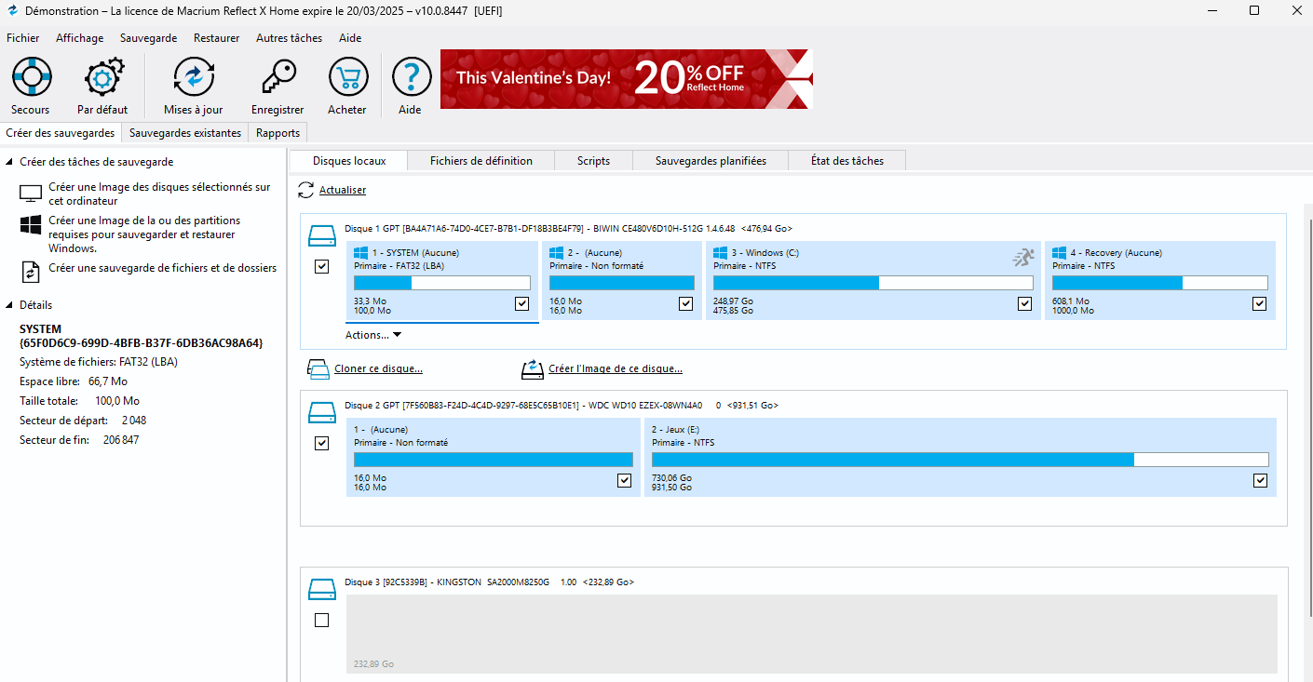Switch to the Sauvegardes planifiées tab
Viewport: 1313px width, 682px height.
710,161
